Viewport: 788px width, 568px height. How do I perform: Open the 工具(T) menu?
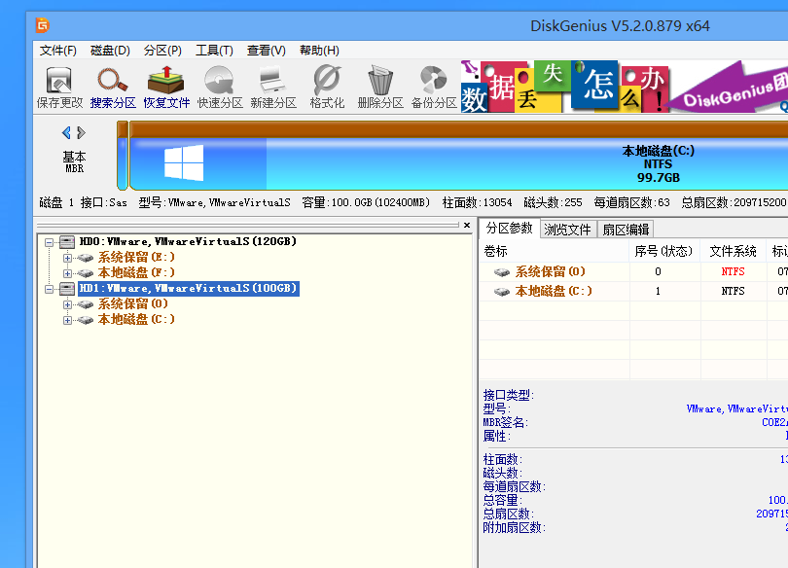tap(215, 51)
